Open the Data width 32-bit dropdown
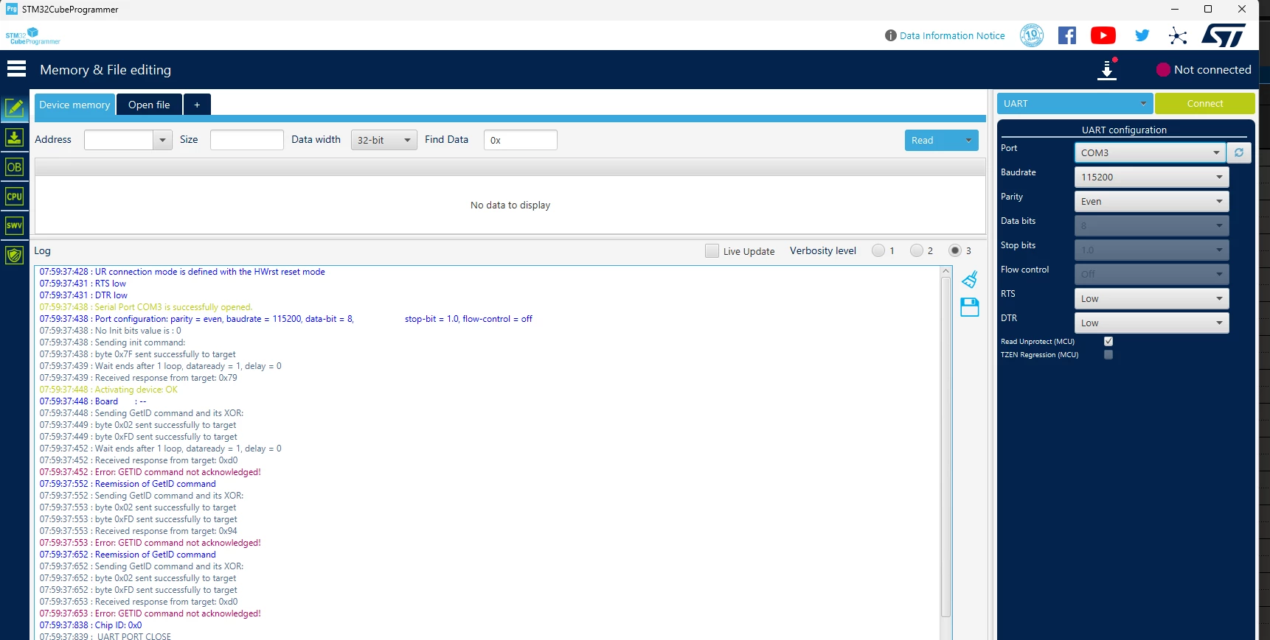 pyautogui.click(x=384, y=140)
